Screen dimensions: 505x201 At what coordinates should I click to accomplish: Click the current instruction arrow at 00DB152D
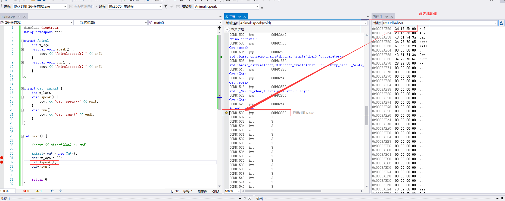point(226,113)
